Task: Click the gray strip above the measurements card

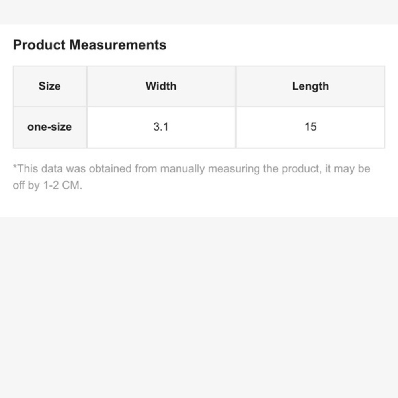Action: pos(199,12)
